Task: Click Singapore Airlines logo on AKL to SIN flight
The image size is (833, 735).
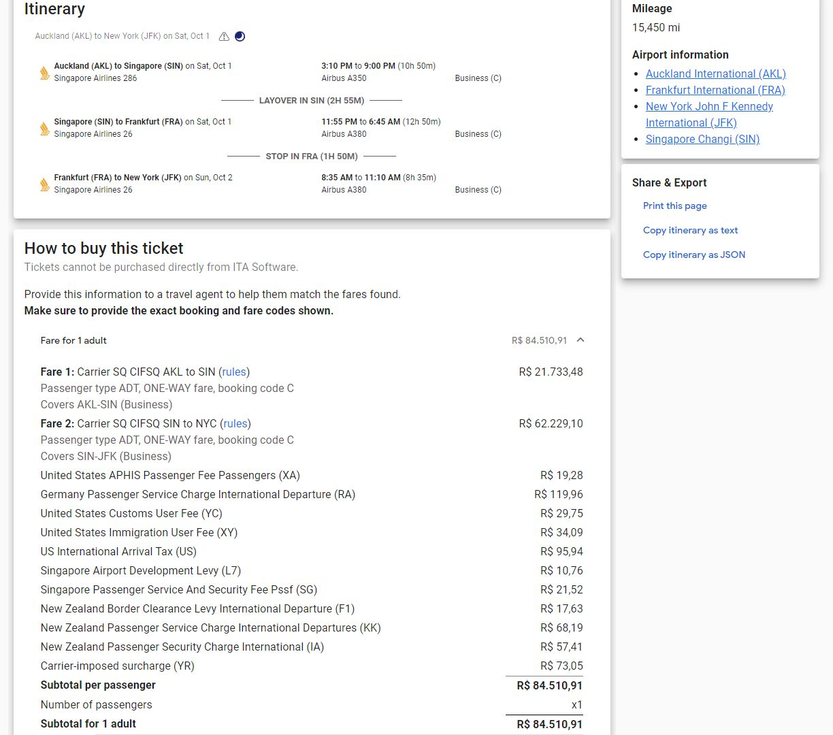Action: (x=44, y=72)
